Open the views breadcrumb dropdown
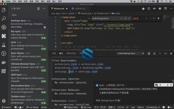 pos(71,13)
